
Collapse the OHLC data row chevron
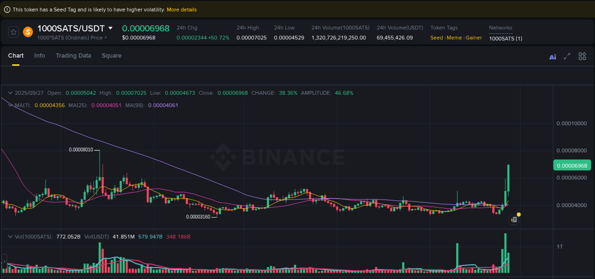(x=10, y=92)
